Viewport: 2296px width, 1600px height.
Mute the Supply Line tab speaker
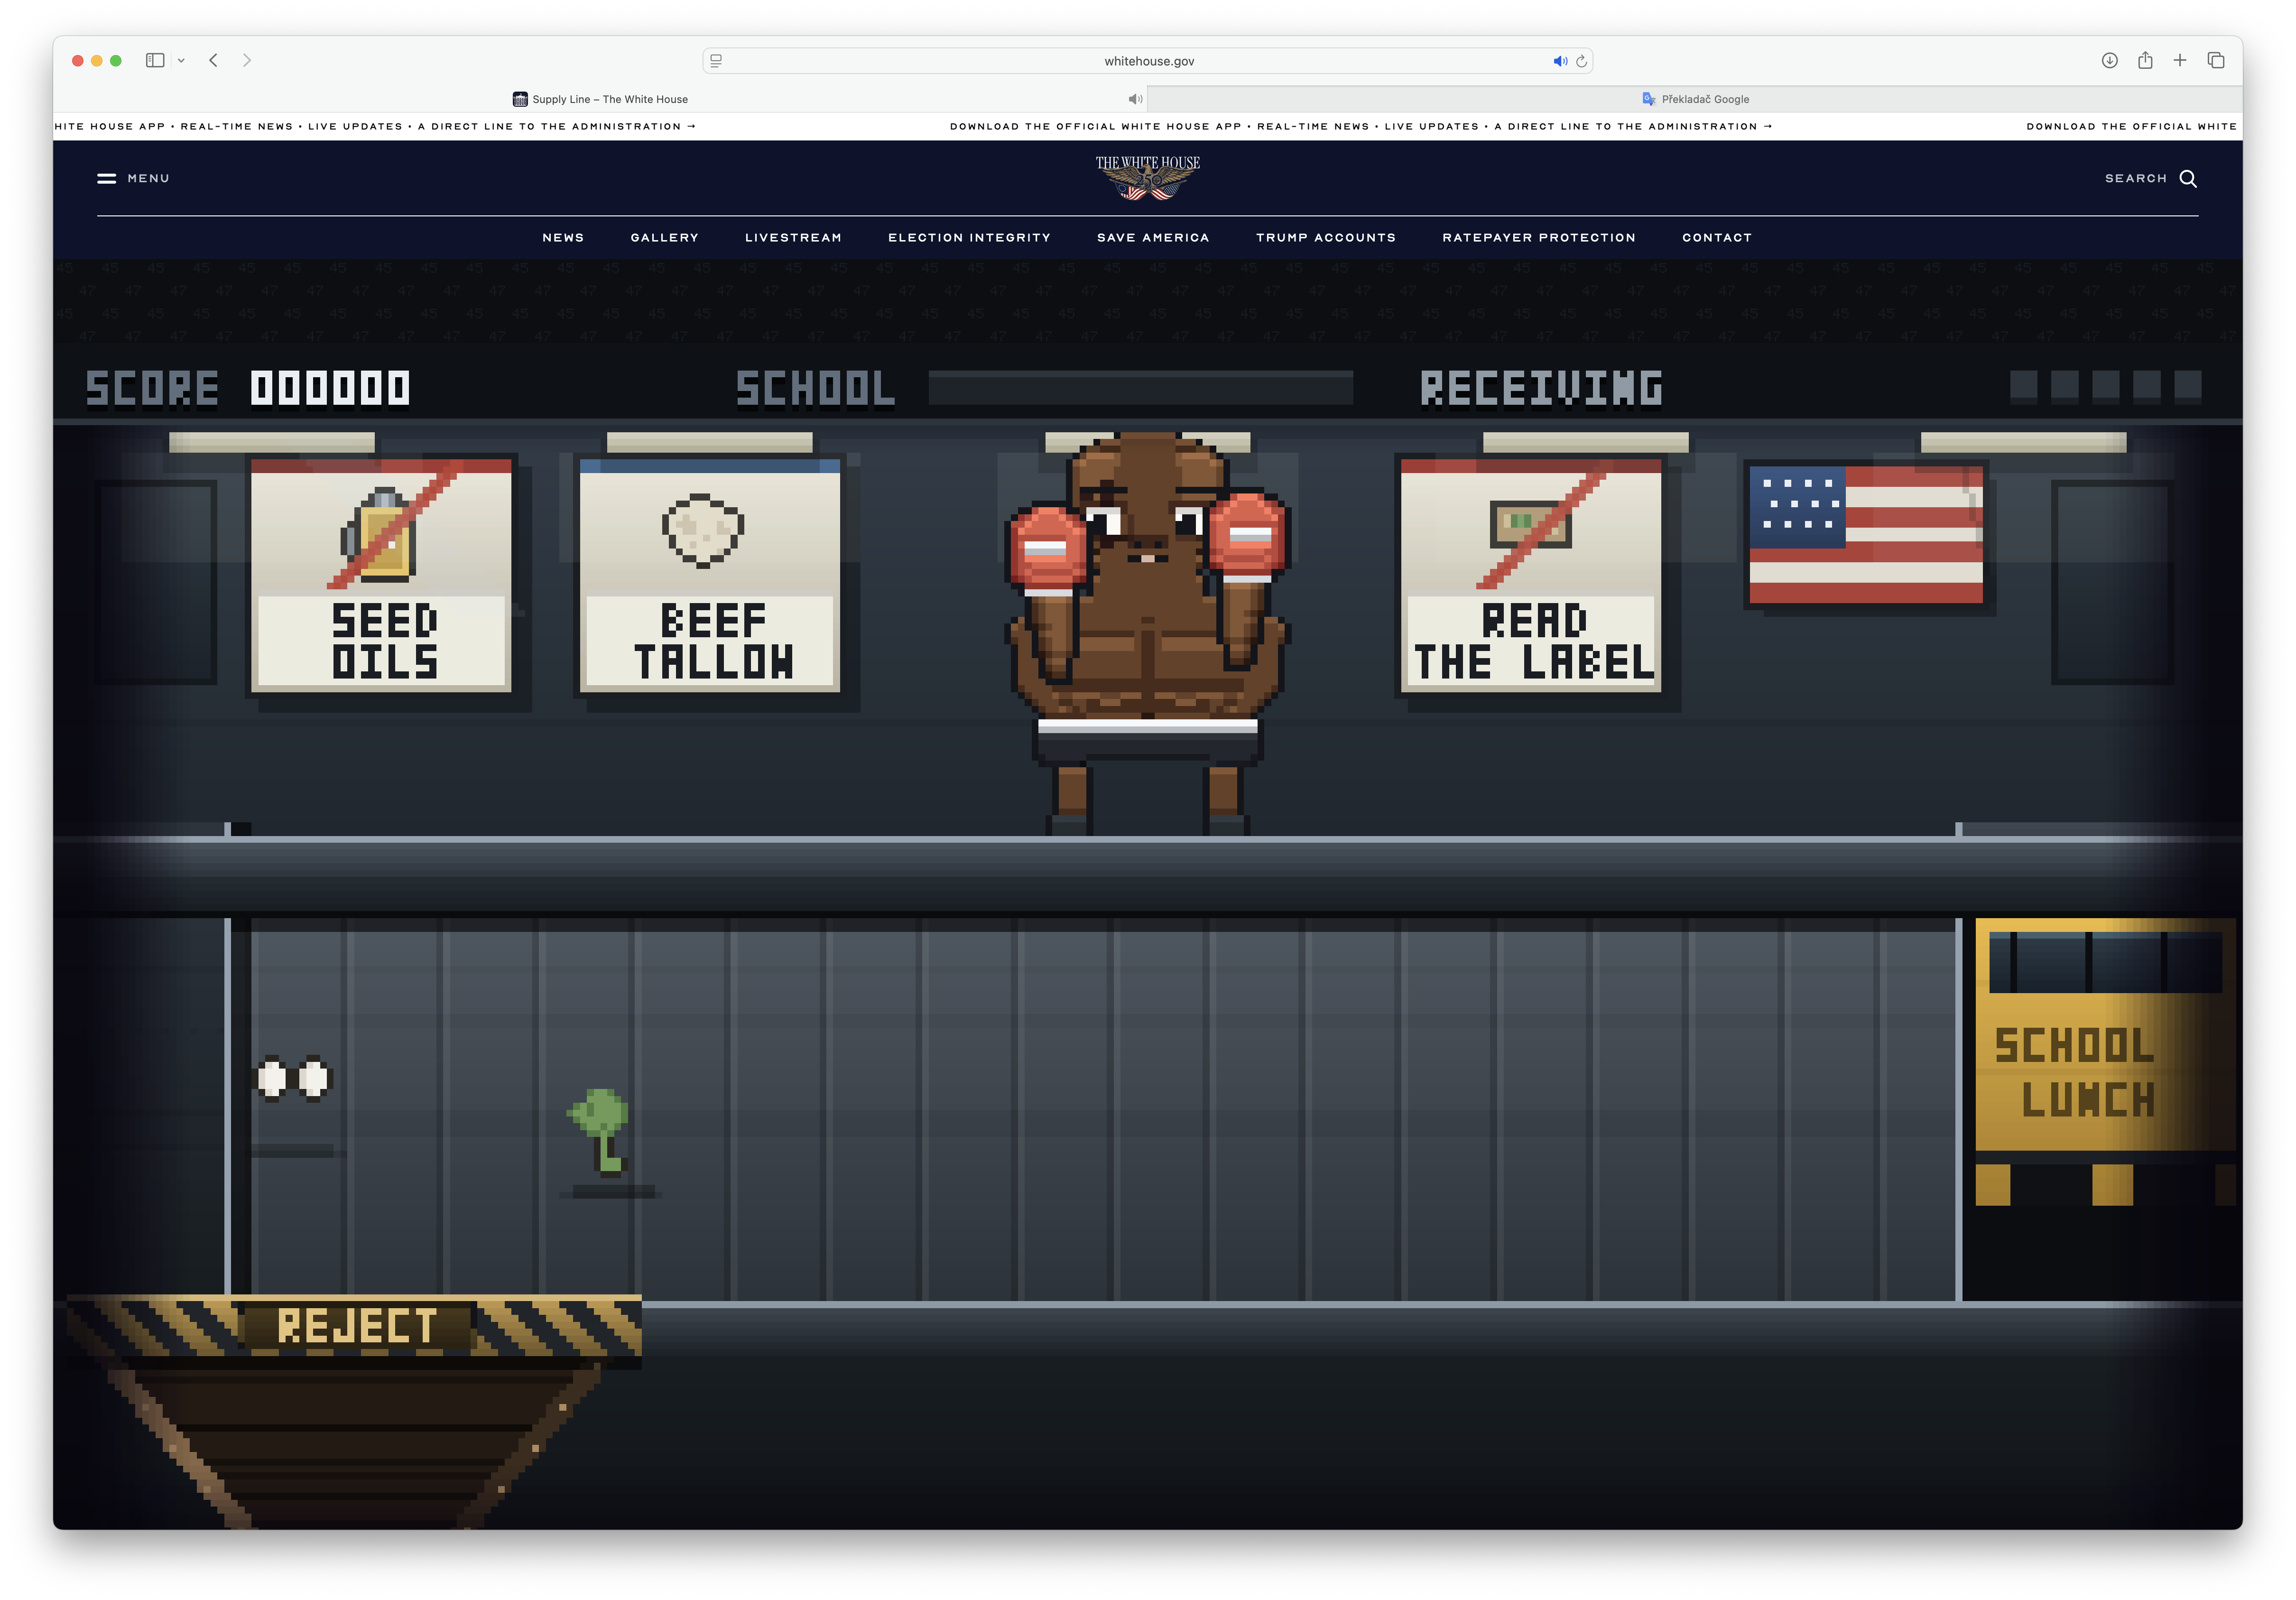tap(1135, 99)
